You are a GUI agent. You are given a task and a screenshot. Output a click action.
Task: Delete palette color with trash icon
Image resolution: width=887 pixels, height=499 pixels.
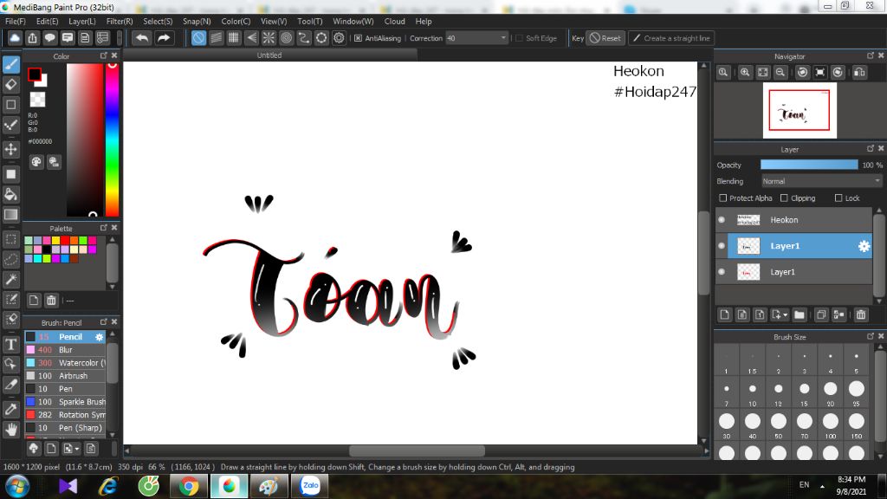tap(51, 301)
